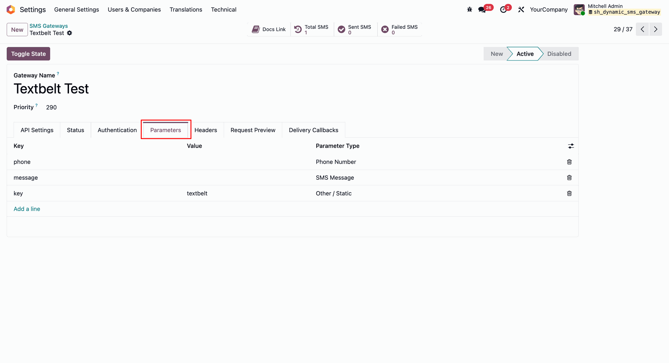Open Failed SMS stat button
Image resolution: width=669 pixels, height=363 pixels.
[399, 29]
